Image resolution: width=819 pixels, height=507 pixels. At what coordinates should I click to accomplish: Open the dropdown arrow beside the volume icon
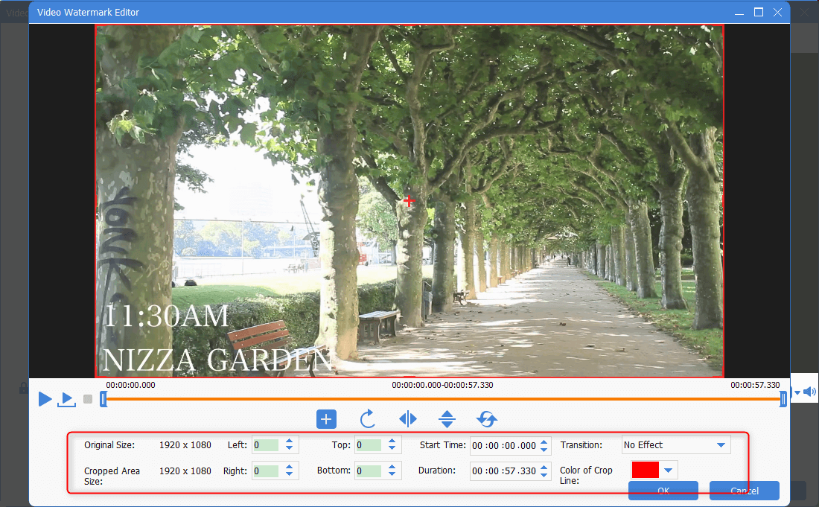tap(797, 392)
